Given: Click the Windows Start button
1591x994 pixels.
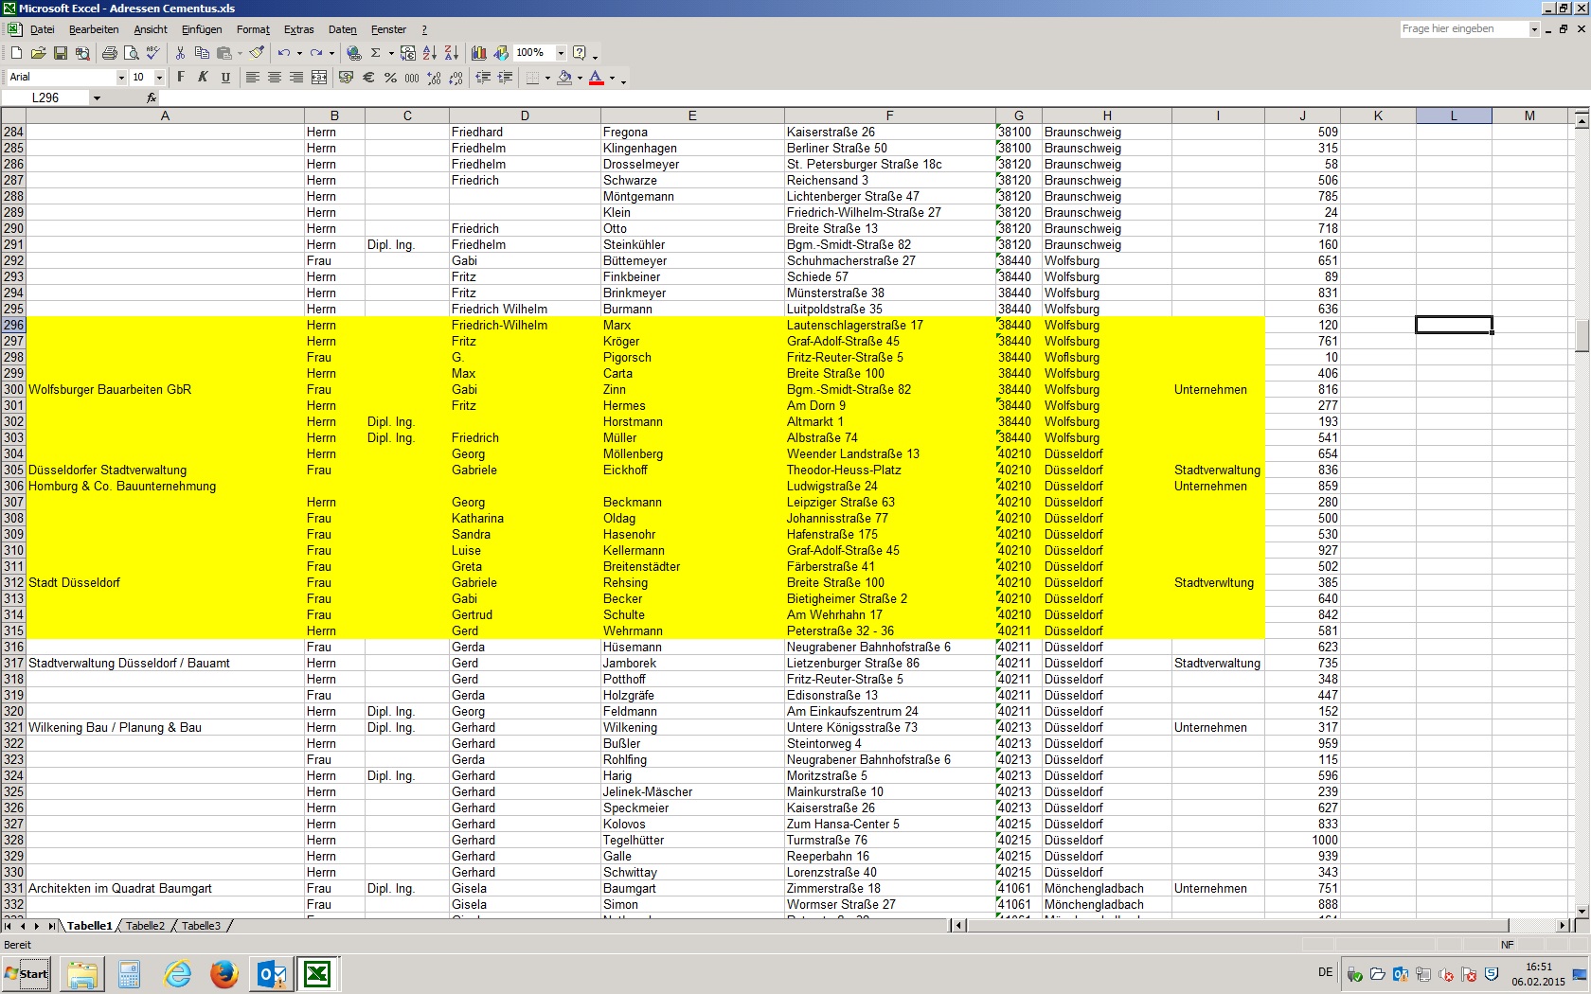Looking at the screenshot, I should [27, 973].
